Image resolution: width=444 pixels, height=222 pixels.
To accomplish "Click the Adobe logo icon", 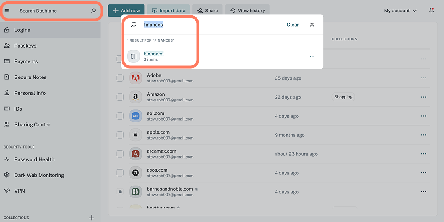I will (136, 78).
